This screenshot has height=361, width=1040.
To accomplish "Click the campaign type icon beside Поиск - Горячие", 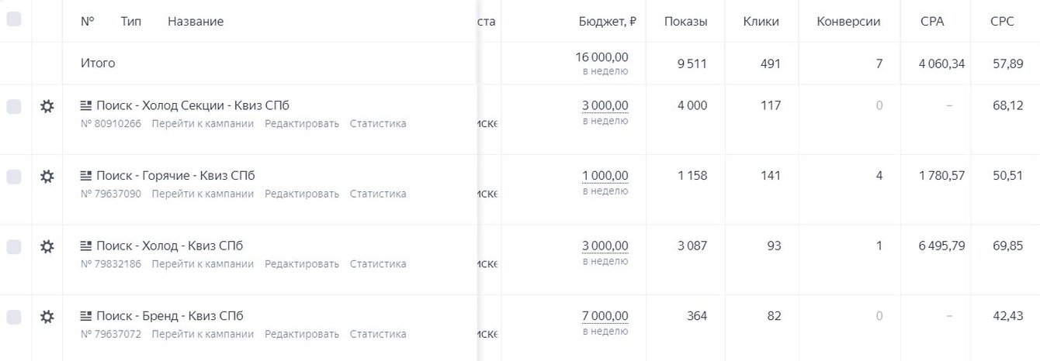I will [x=86, y=176].
